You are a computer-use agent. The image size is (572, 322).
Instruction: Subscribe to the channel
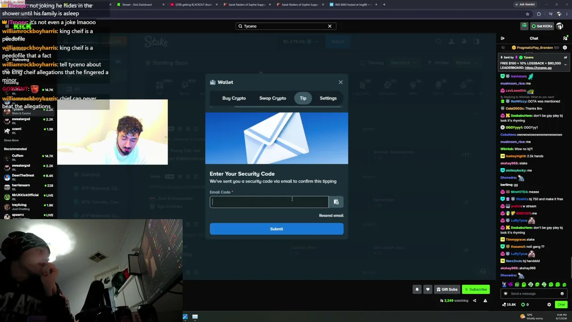pyautogui.click(x=476, y=289)
